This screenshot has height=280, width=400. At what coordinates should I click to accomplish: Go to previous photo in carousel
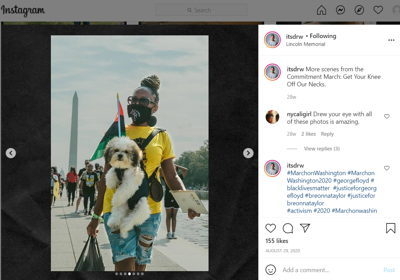(x=11, y=153)
